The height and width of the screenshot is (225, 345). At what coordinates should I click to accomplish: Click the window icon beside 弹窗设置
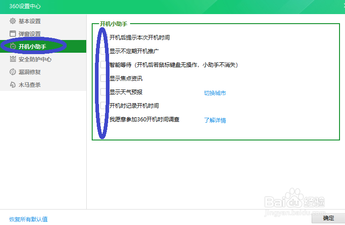click(13, 34)
